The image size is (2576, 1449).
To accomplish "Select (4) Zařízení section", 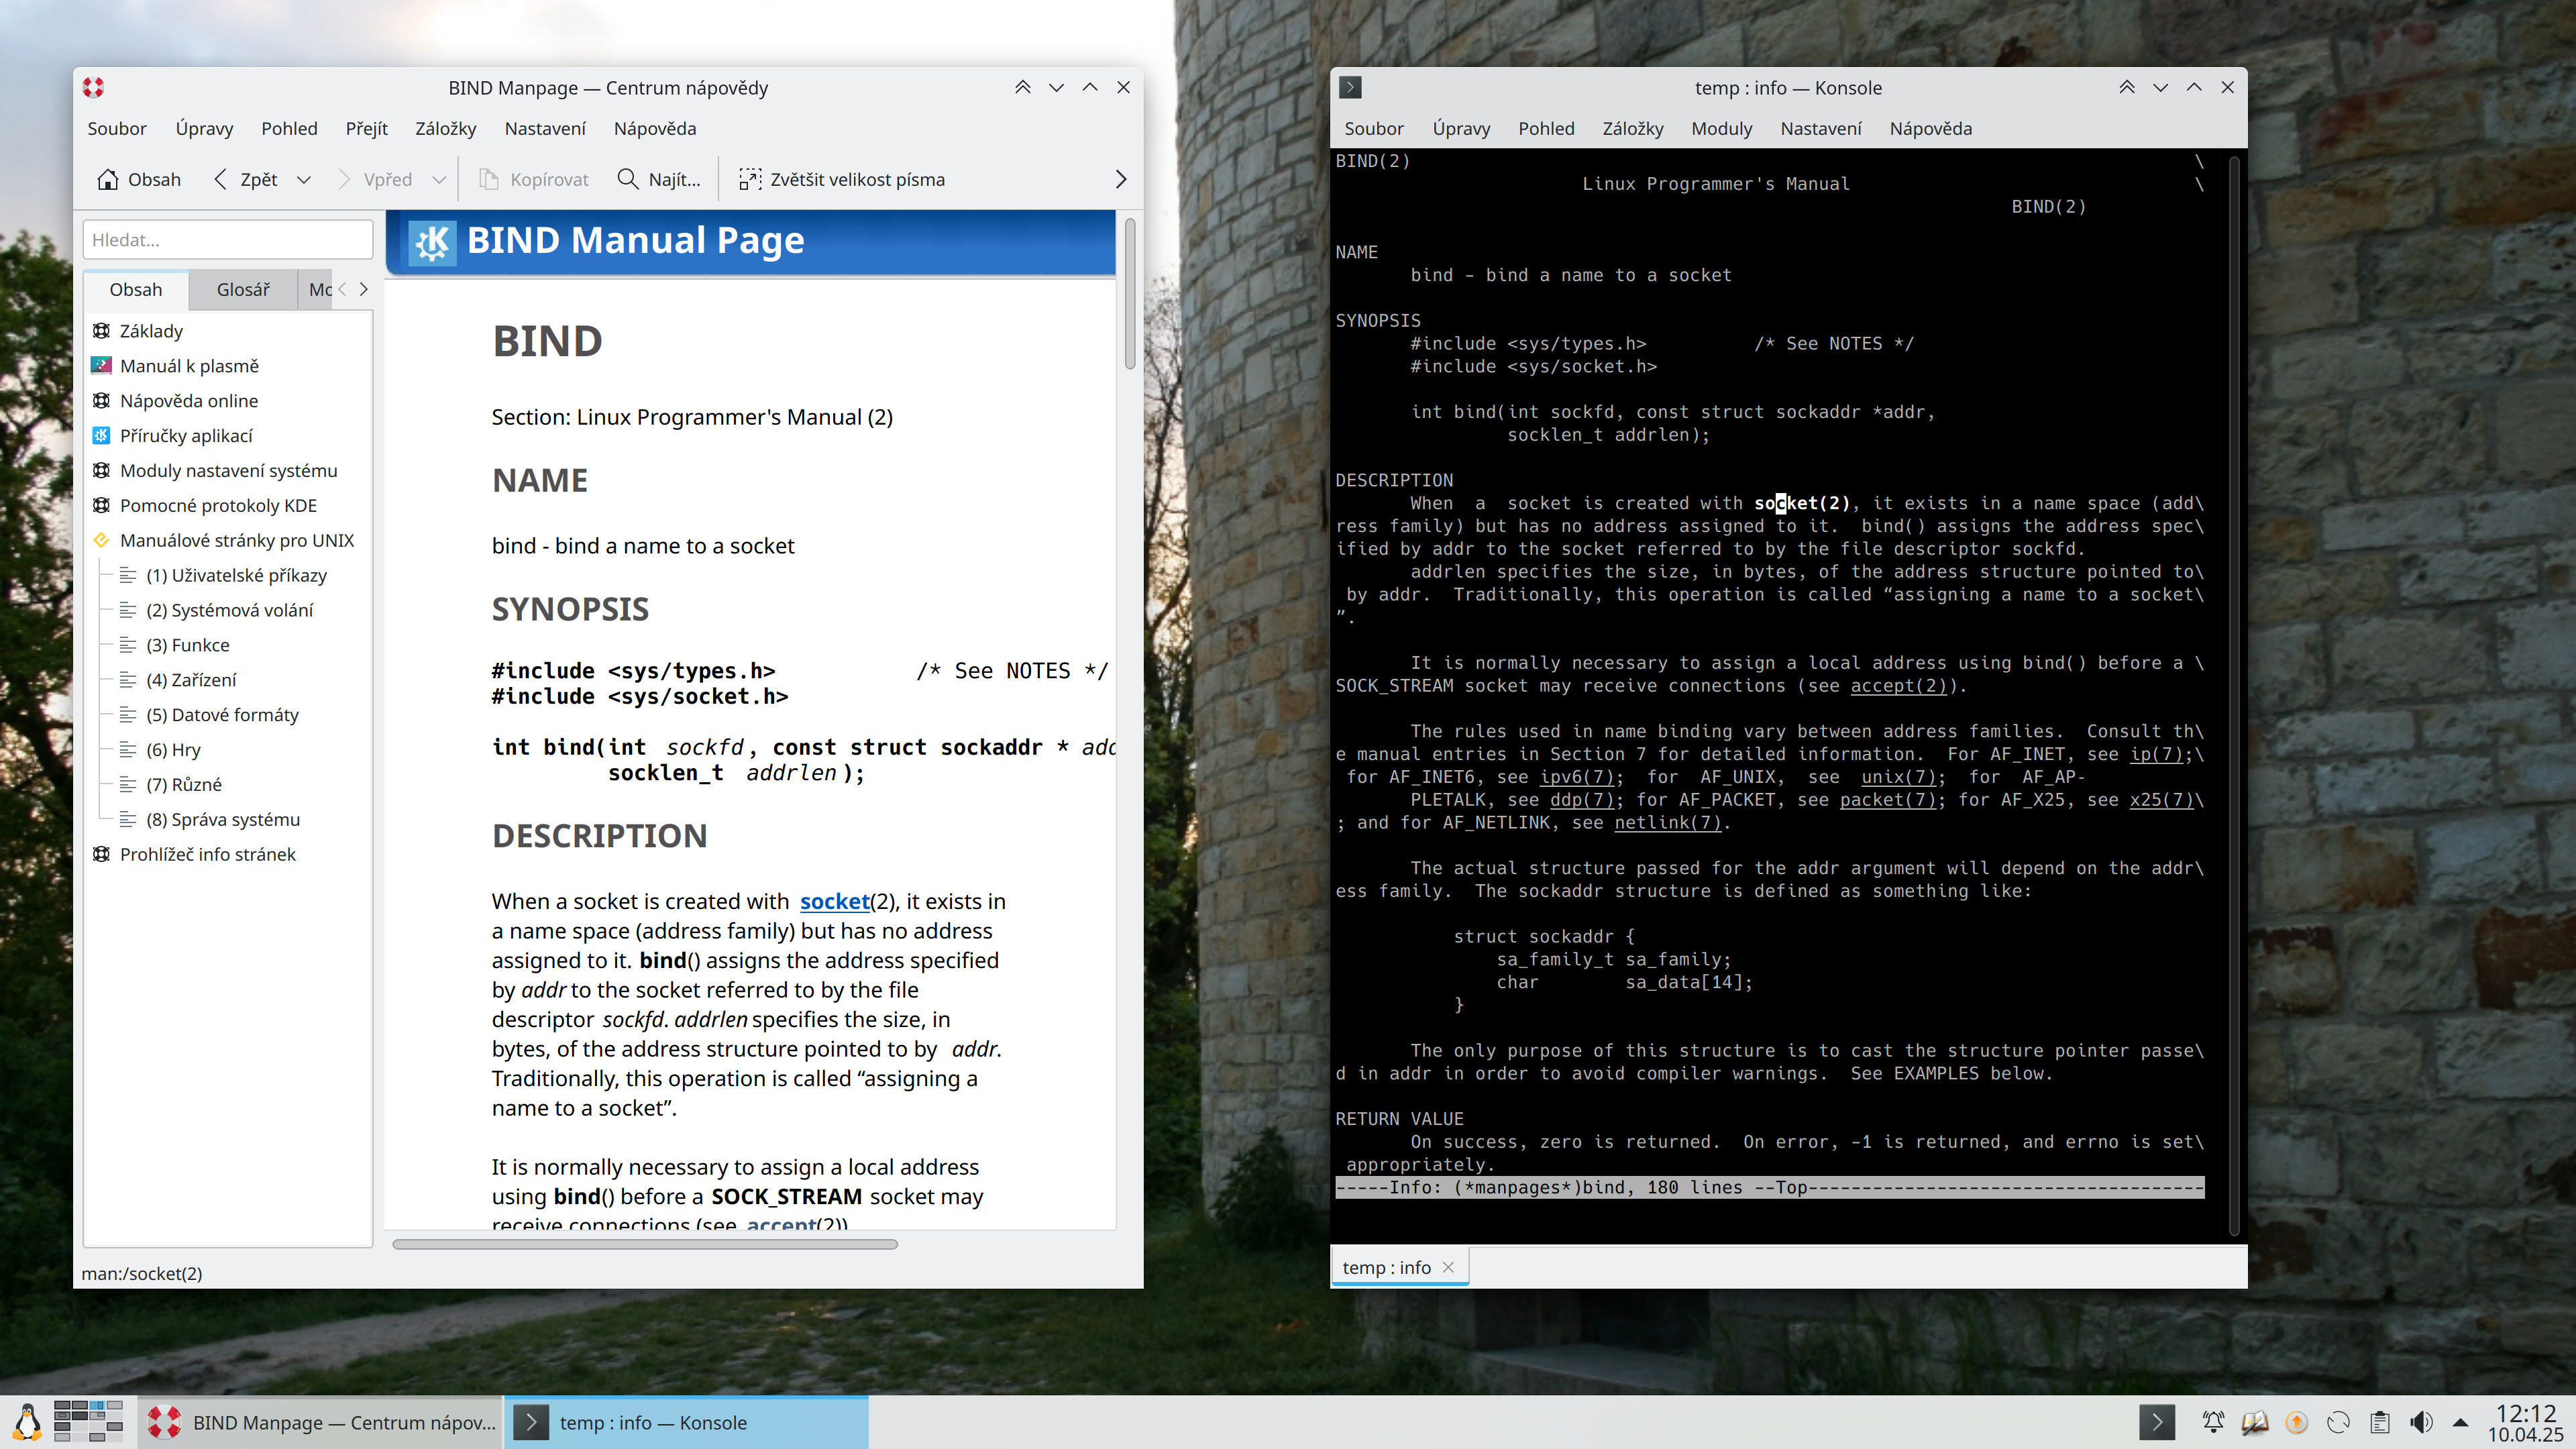I will pos(191,681).
